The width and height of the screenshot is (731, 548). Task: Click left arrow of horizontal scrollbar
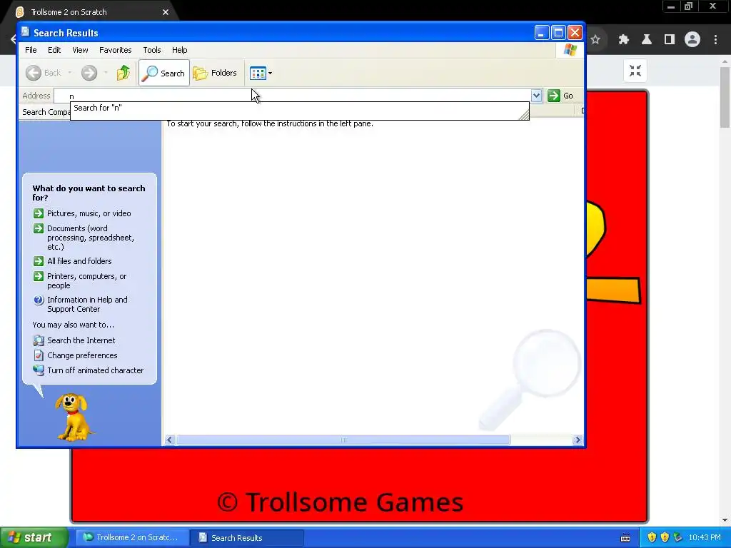pos(170,440)
